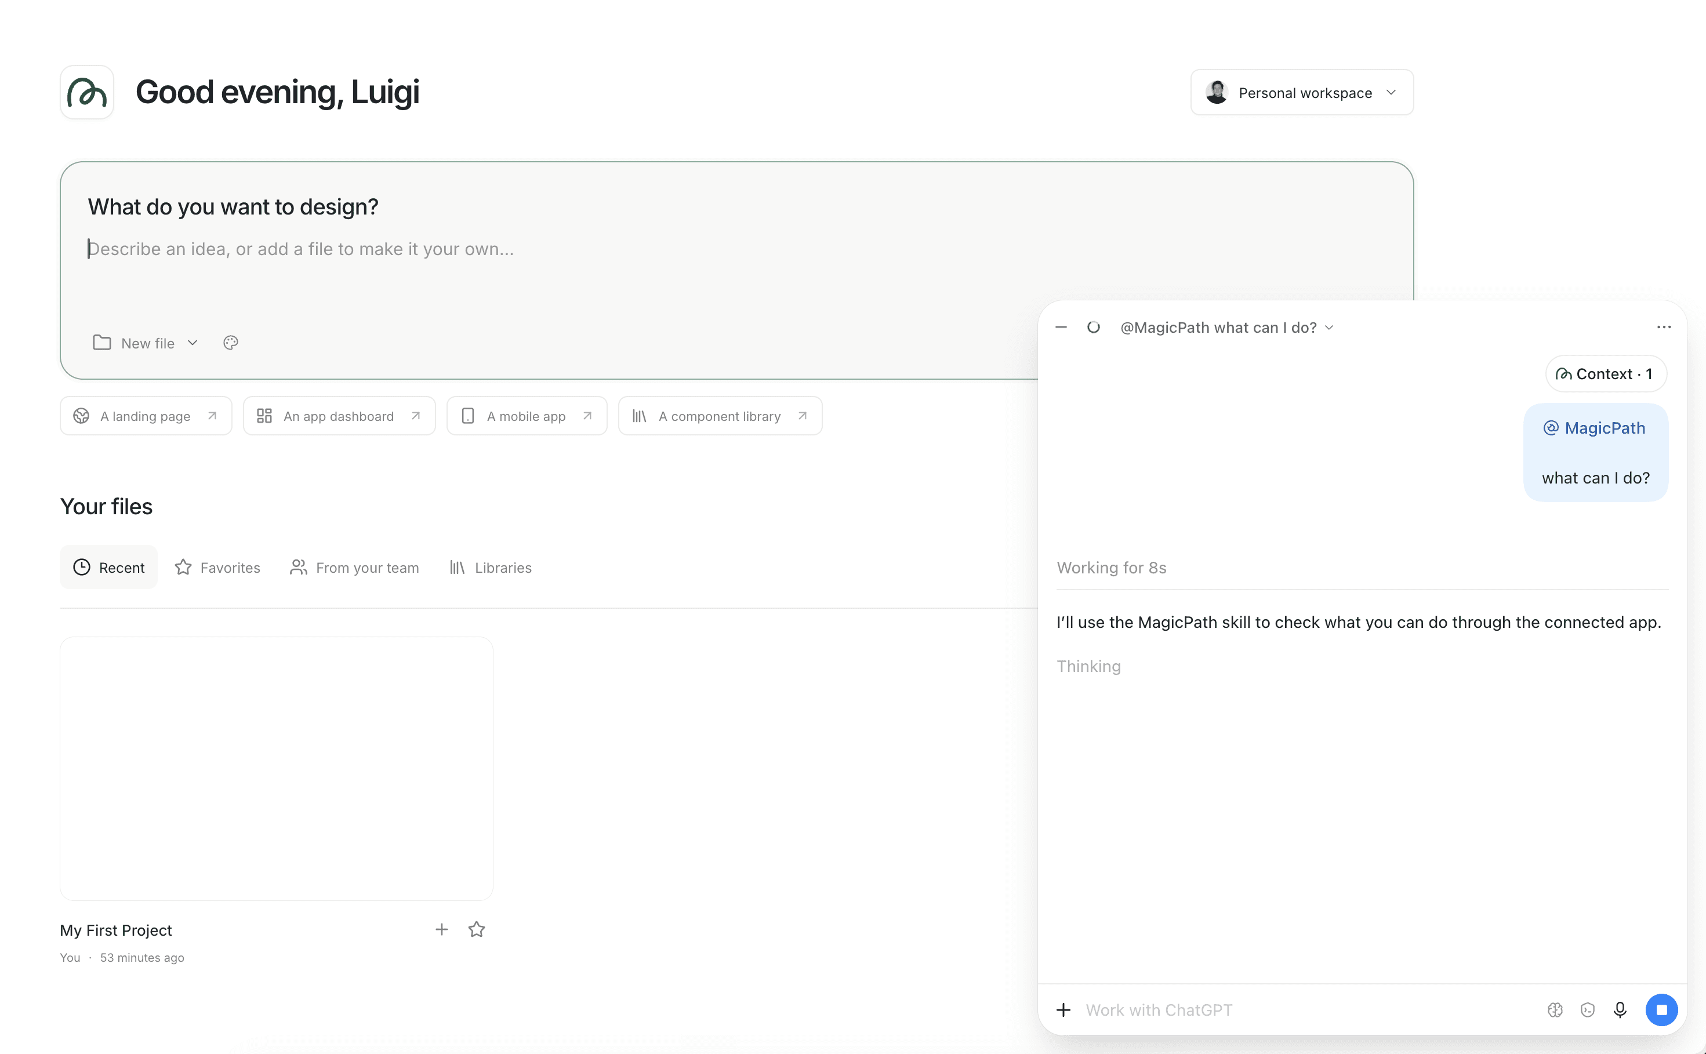Click the brain icon in chat input bar
Image resolution: width=1706 pixels, height=1054 pixels.
pyautogui.click(x=1555, y=1010)
